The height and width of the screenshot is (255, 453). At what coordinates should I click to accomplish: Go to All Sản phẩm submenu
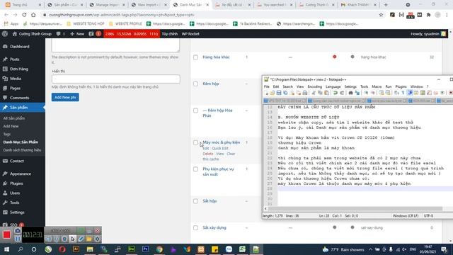14,118
